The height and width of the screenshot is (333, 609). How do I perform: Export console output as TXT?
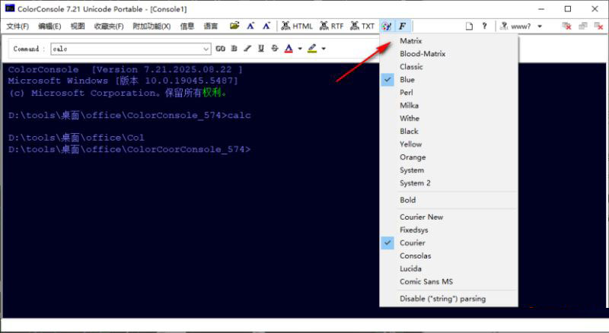click(x=362, y=26)
